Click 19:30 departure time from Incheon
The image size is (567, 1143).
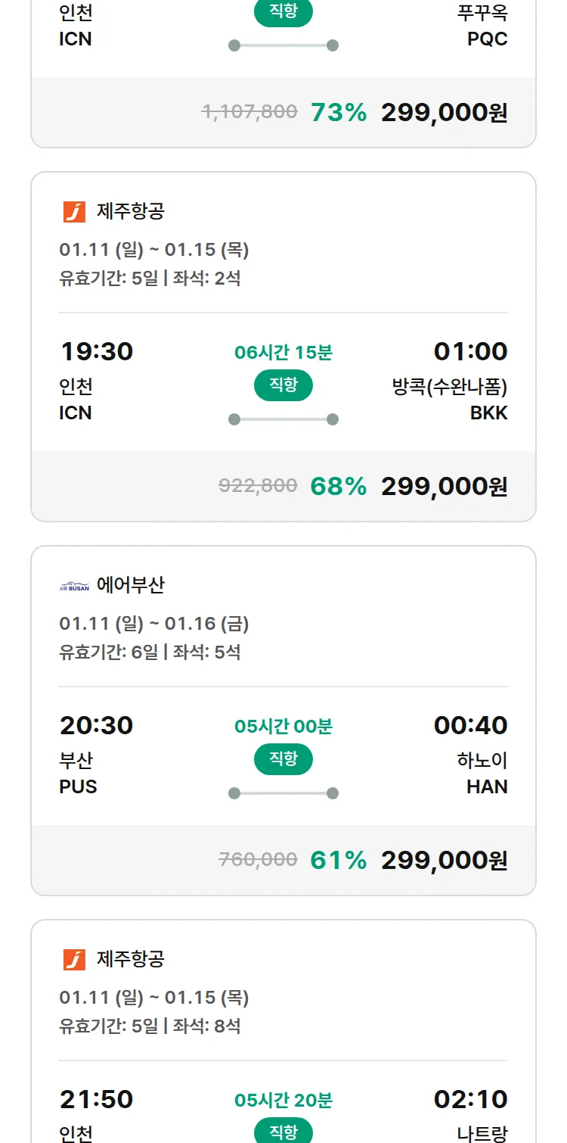coord(96,351)
